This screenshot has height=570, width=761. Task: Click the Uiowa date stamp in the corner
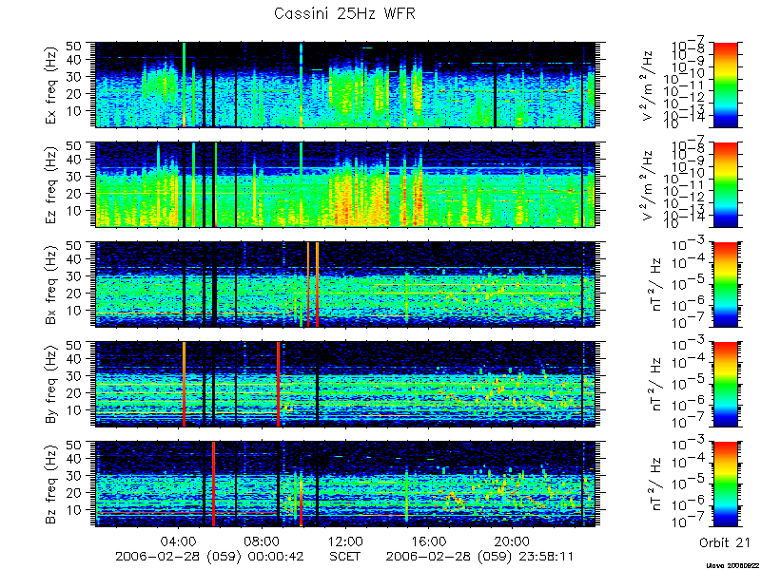732,565
